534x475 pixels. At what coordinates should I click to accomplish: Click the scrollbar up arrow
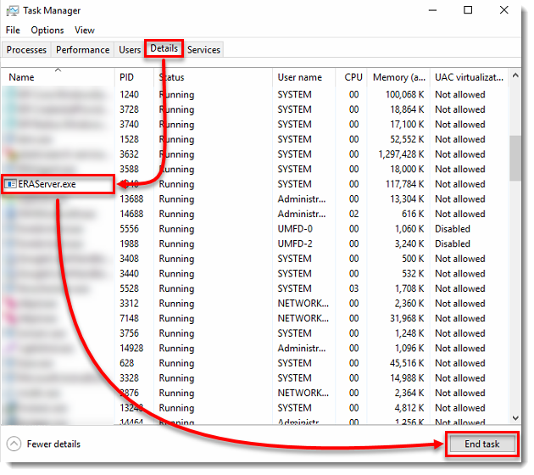515,75
